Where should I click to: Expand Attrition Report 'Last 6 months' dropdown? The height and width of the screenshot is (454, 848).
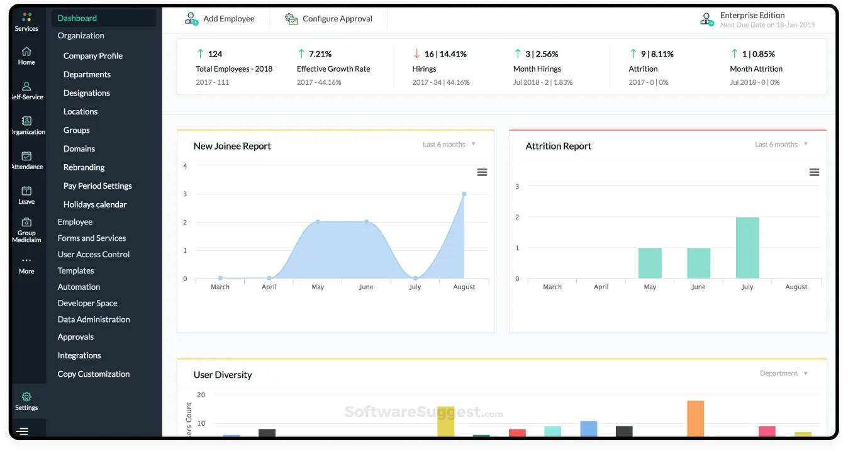tap(781, 145)
